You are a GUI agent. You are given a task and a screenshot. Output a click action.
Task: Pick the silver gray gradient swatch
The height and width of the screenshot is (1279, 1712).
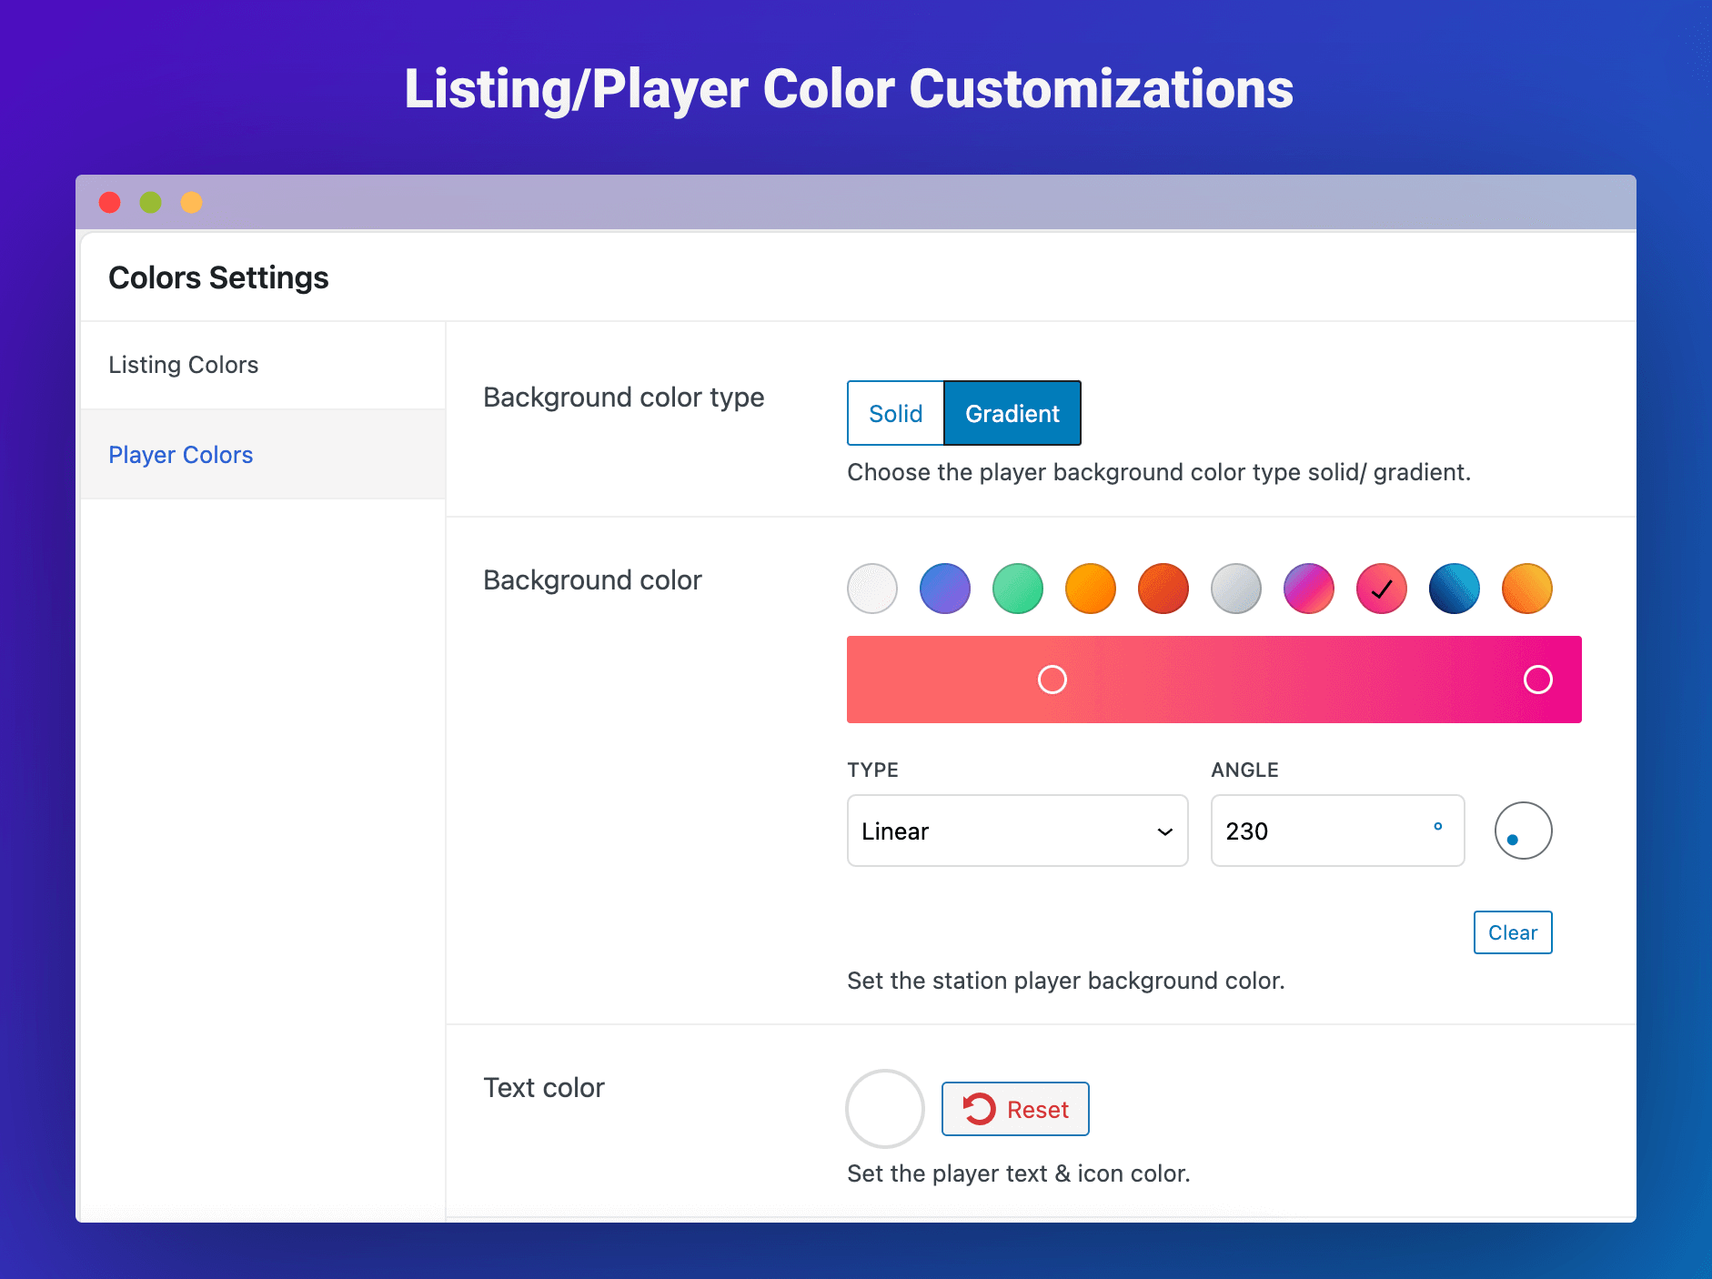click(x=1236, y=589)
